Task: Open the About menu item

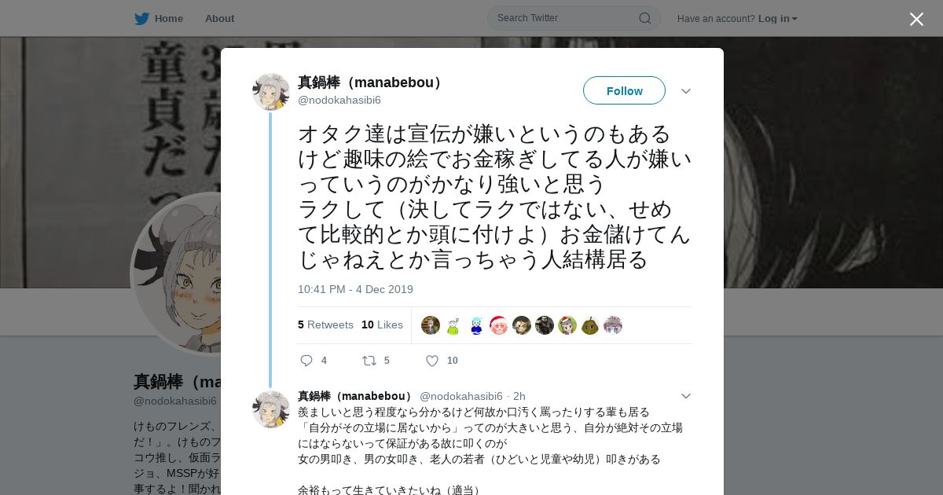Action: 219,18
